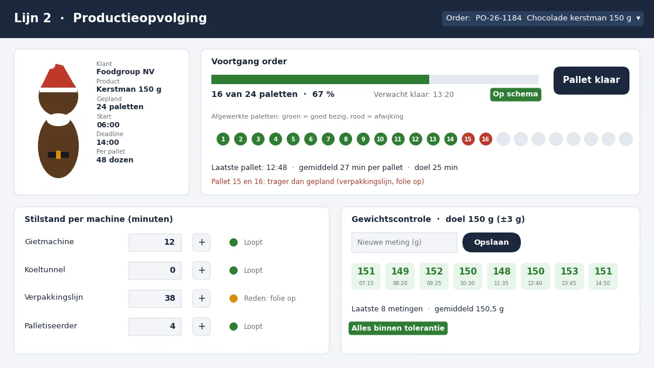Select weight measurement 151 at 14:50
654x368 pixels.
pos(603,276)
